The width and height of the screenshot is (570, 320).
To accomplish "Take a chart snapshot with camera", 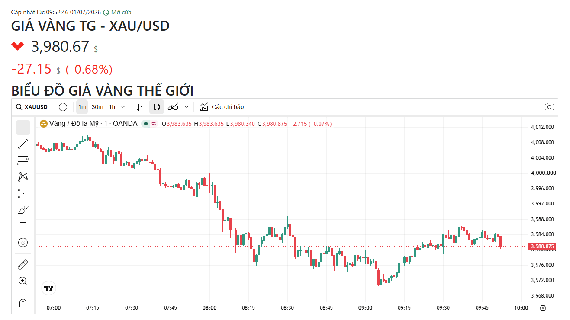I will tap(549, 107).
